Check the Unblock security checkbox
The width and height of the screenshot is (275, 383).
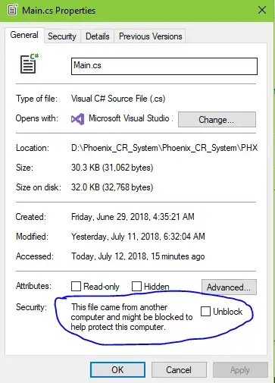tap(205, 311)
